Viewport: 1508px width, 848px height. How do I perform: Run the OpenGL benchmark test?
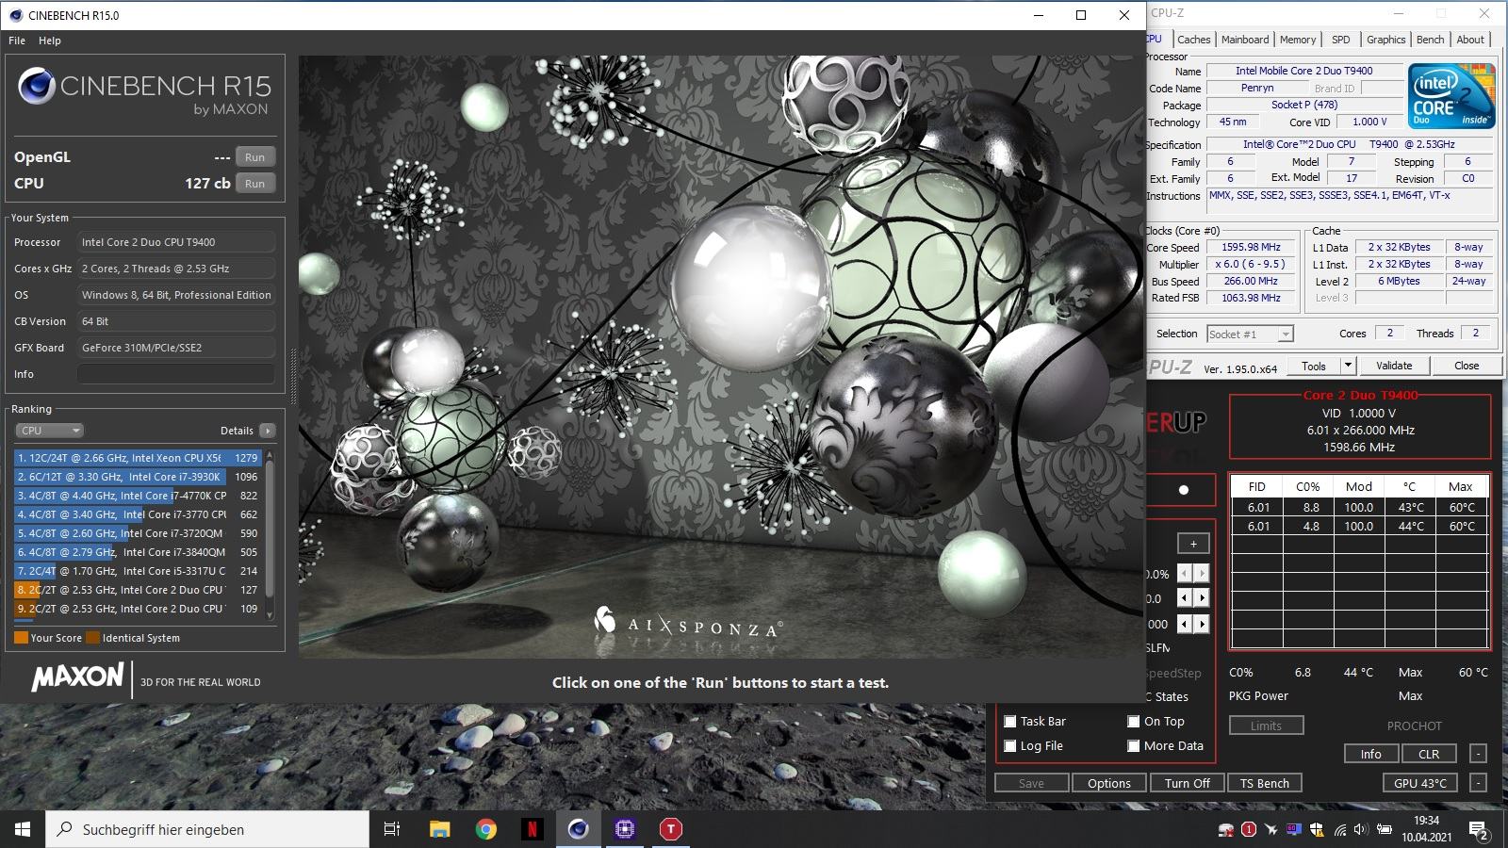click(255, 157)
